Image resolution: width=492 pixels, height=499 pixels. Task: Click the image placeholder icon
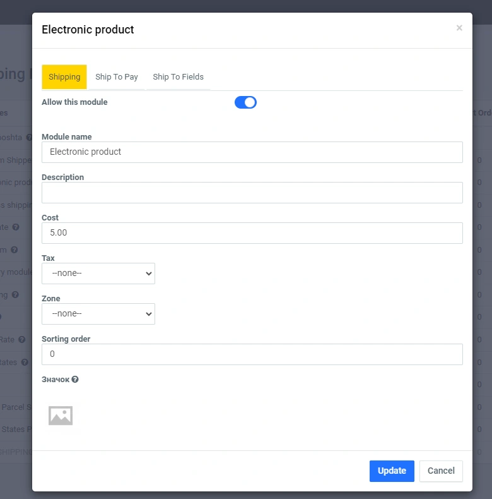click(61, 416)
